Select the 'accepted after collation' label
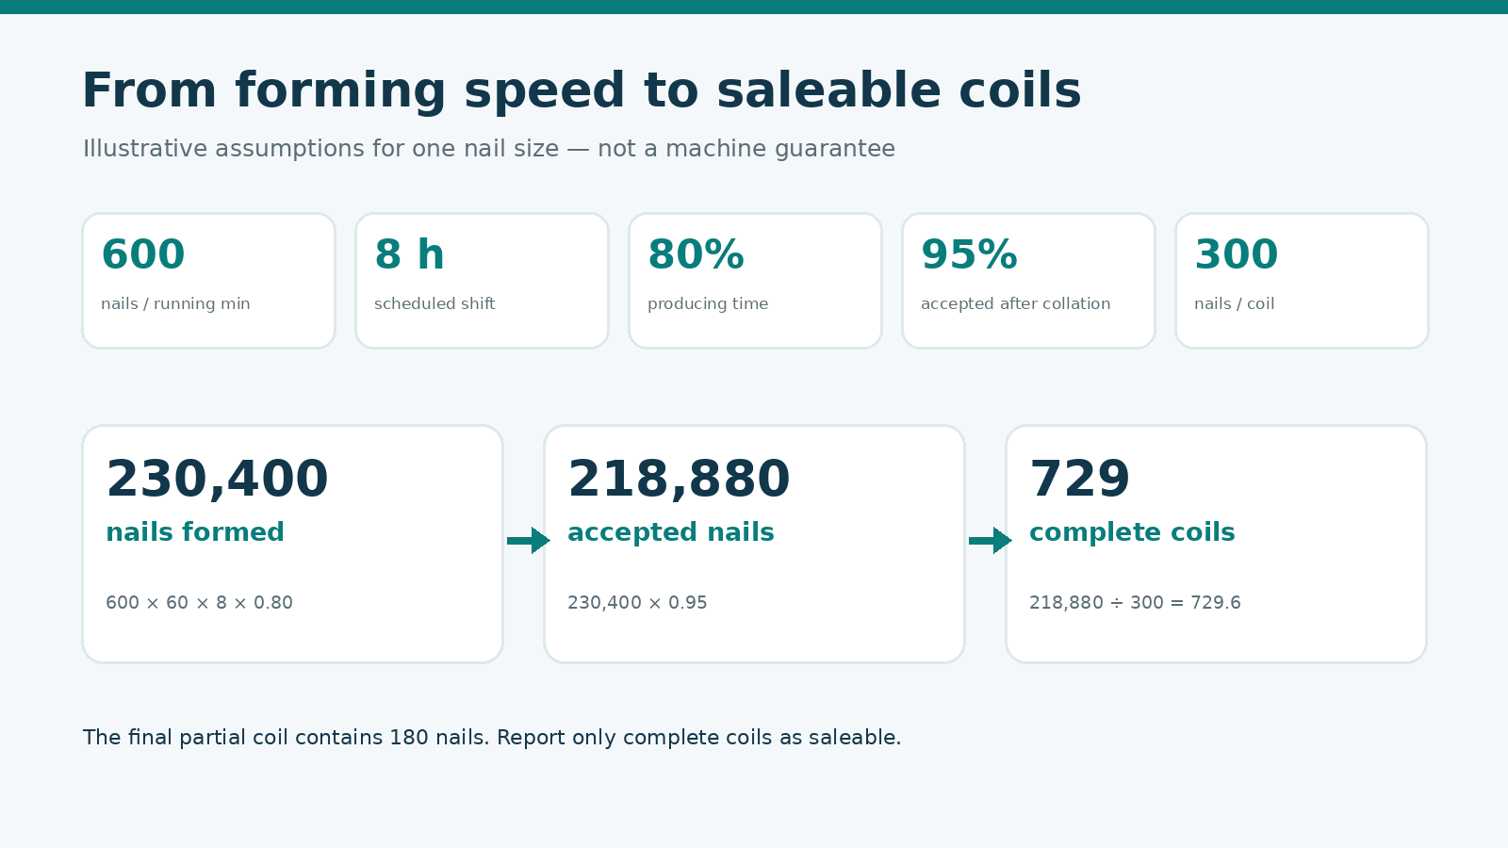This screenshot has width=1508, height=848. tap(1016, 303)
